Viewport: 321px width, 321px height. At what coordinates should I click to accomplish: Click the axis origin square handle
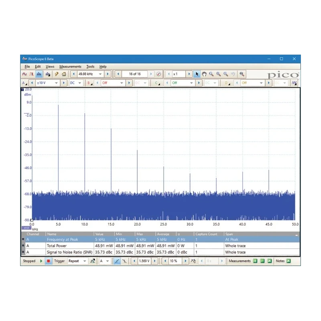[32, 220]
